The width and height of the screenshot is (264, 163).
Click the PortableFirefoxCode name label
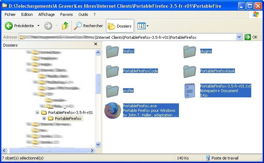coord(140,71)
